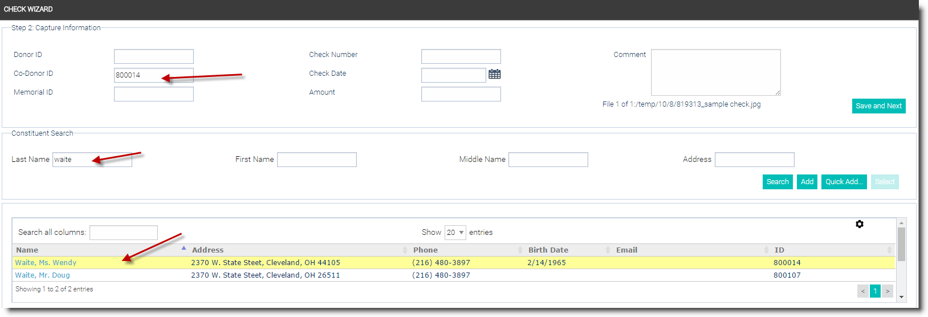Viewport: 928px width, 317px height.
Task: Focus the Donor ID field
Action: coord(154,56)
